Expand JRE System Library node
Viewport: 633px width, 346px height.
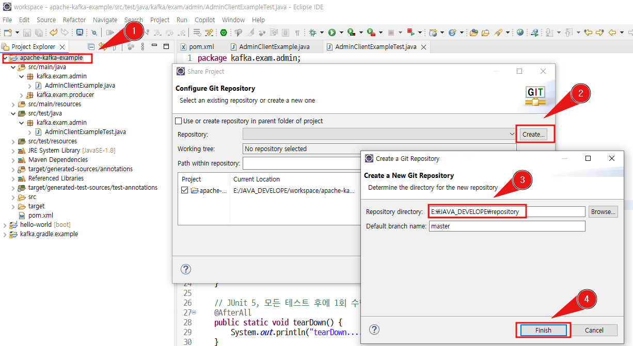(13, 151)
